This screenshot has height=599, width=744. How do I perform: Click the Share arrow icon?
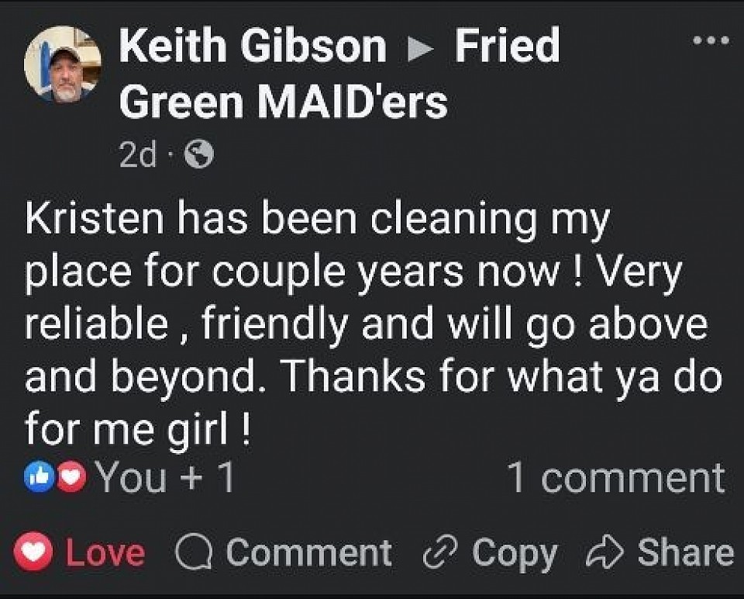[605, 553]
